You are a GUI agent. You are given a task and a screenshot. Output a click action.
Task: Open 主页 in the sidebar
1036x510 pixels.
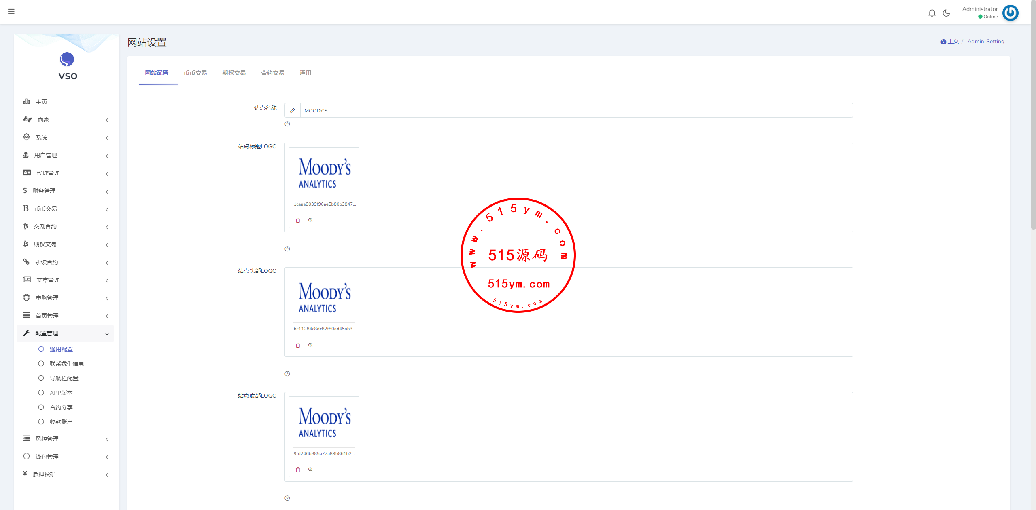41,102
